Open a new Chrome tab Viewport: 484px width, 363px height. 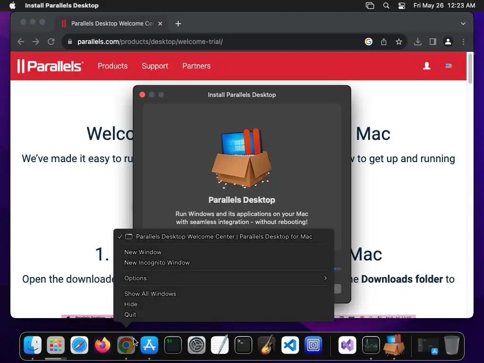coord(178,24)
